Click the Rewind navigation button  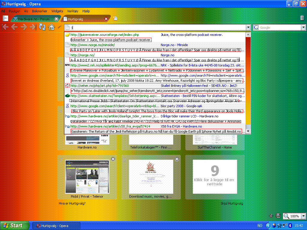pos(5,27)
